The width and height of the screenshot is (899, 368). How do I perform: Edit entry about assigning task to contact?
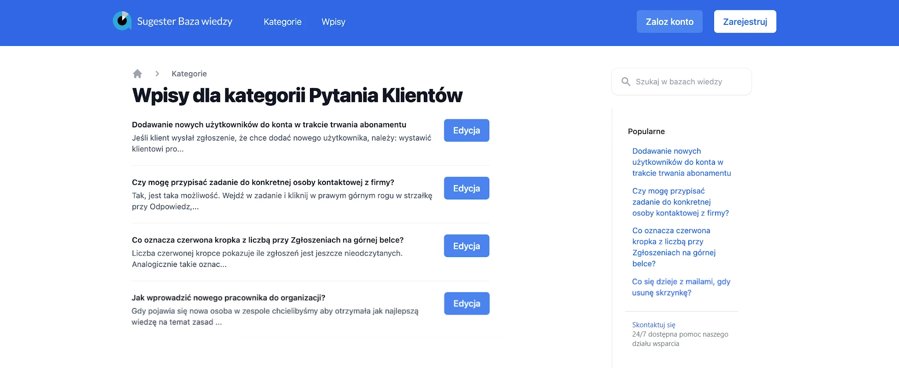(466, 188)
